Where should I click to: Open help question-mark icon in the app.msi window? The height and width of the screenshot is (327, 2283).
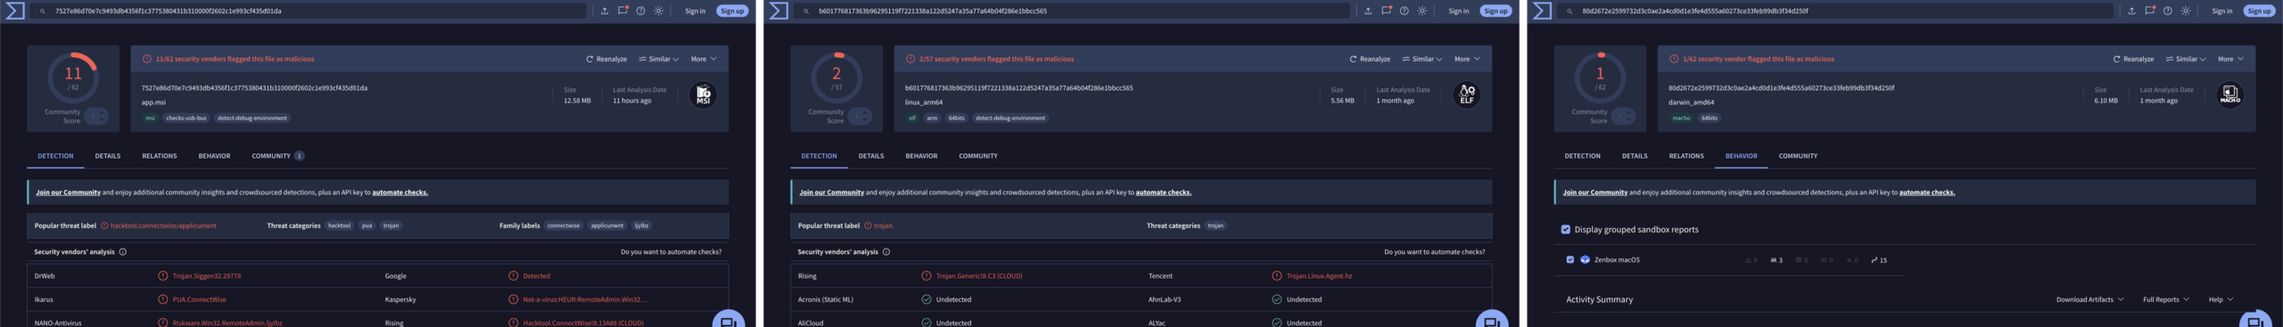(x=640, y=11)
